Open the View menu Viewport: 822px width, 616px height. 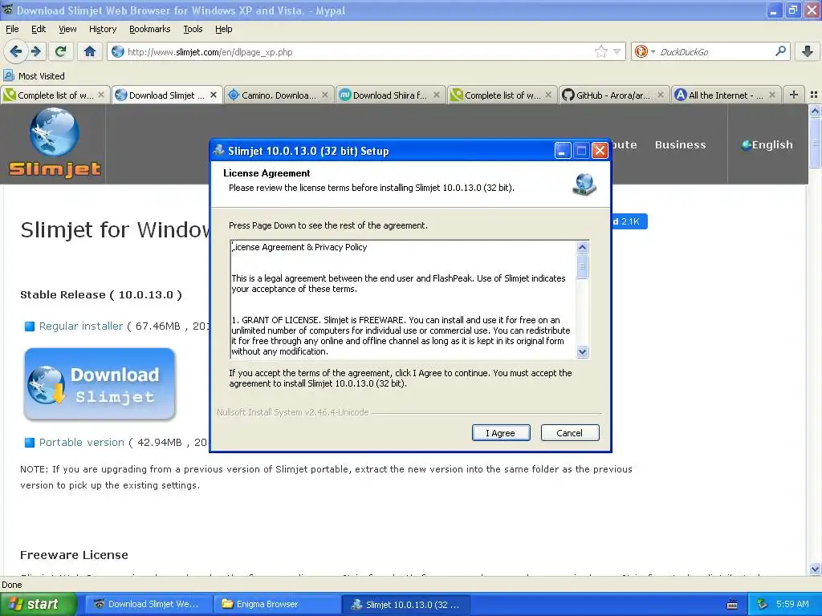[67, 29]
